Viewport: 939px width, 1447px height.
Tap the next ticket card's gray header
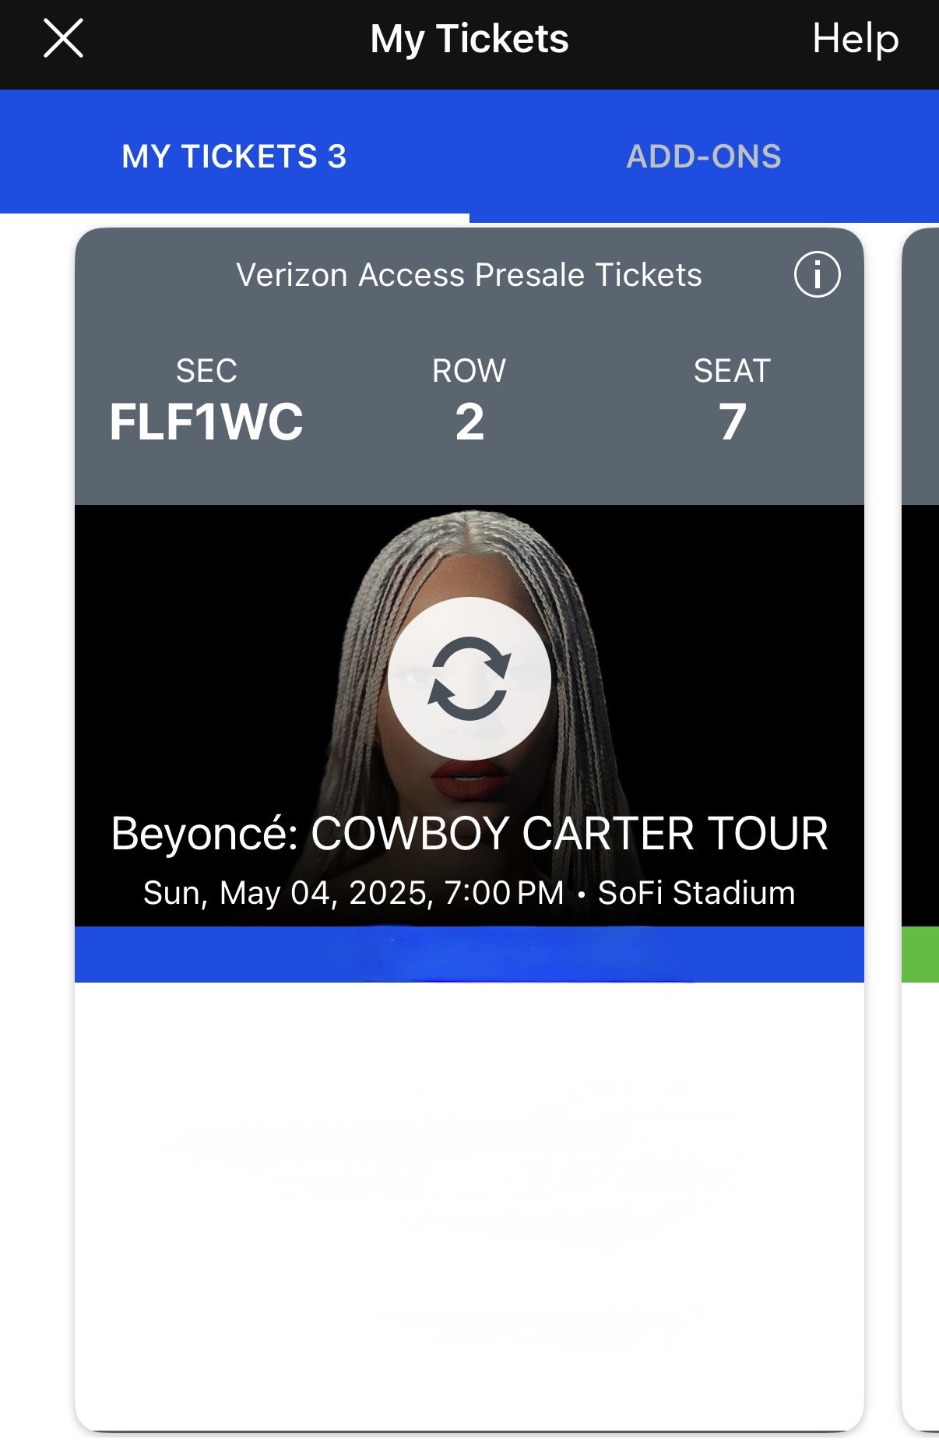(922, 366)
